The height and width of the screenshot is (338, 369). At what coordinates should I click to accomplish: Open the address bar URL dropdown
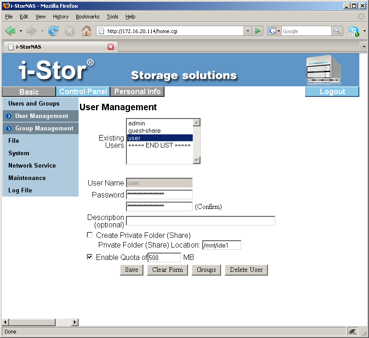tap(248, 31)
